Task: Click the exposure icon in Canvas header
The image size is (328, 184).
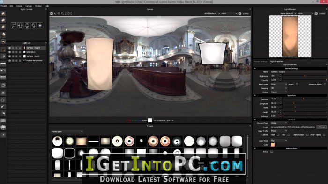Action: click(240, 14)
